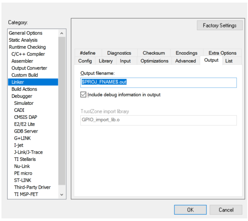The height and width of the screenshot is (221, 248).
Task: Click the Output filename input field
Action: coord(158,82)
